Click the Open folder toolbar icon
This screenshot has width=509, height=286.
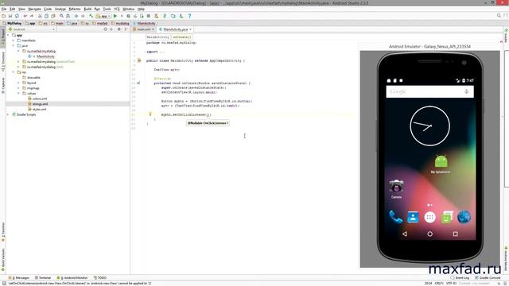(3, 16)
